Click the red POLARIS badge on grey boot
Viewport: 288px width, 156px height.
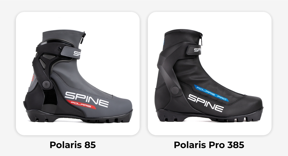pyautogui.click(x=81, y=105)
